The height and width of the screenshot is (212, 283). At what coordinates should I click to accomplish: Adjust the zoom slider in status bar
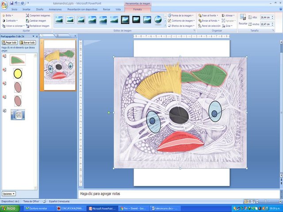click(x=265, y=201)
